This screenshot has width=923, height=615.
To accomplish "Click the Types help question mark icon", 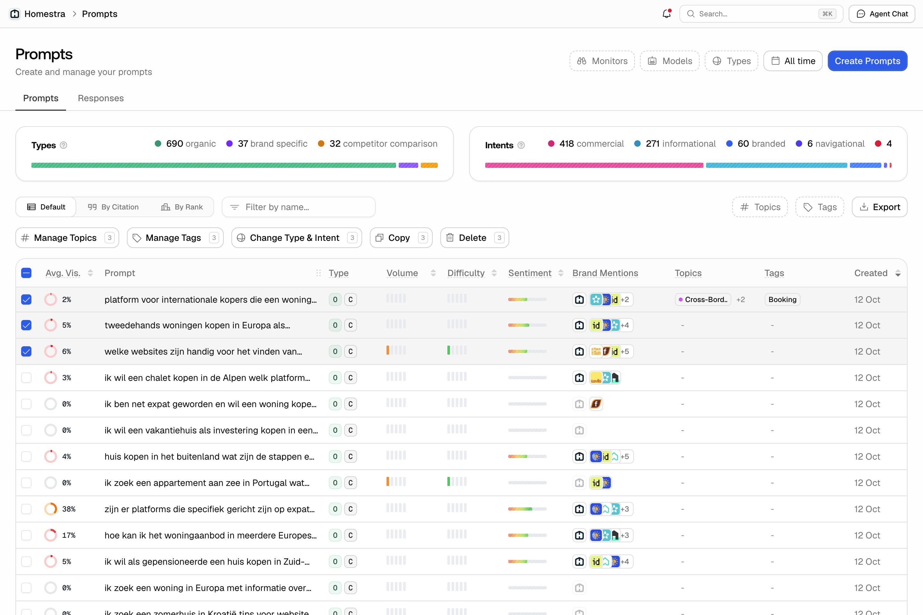I will (x=63, y=145).
